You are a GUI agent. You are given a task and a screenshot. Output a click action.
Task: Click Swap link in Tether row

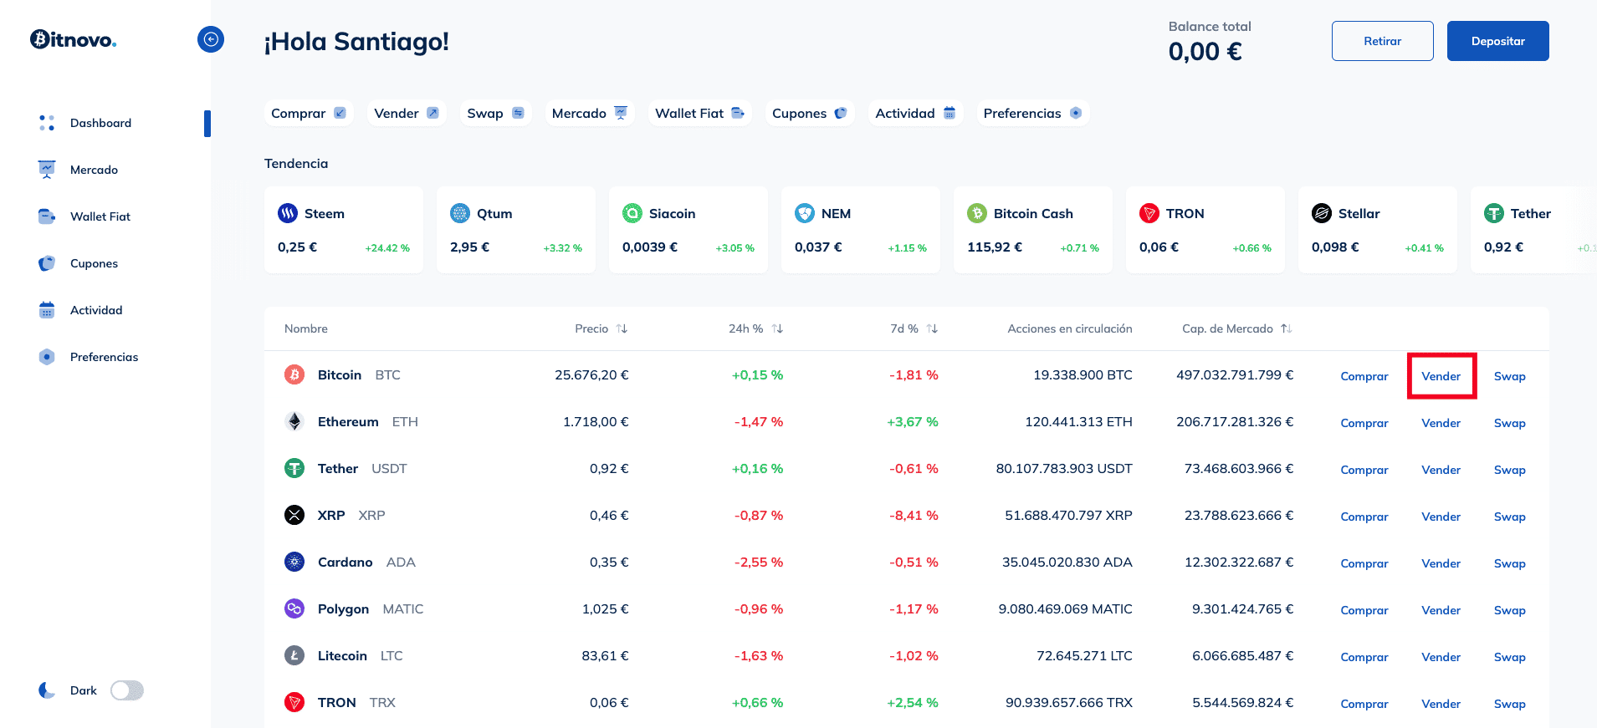point(1509,470)
